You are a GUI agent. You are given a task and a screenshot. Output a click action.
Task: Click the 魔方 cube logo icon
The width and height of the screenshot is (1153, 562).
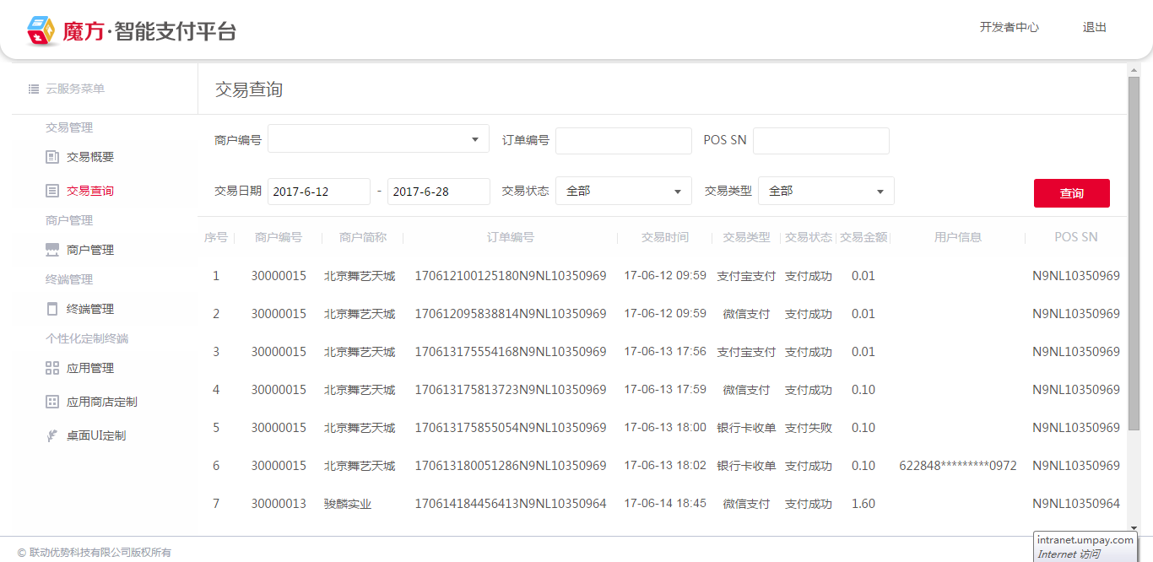coord(41,31)
